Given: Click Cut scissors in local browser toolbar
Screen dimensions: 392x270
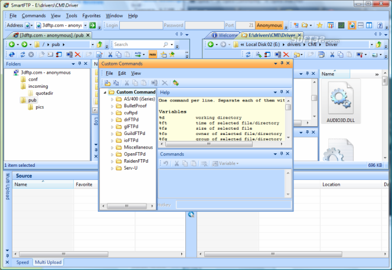Looking at the screenshot, I should click(332, 54).
